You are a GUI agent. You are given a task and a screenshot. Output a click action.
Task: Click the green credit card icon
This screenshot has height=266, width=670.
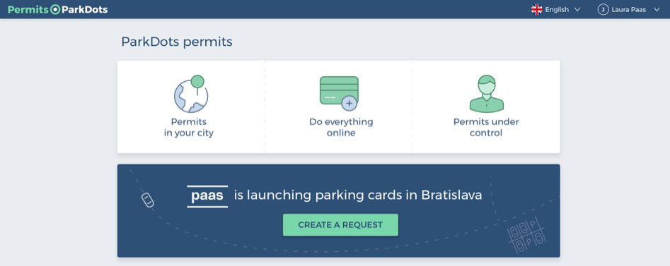point(339,93)
